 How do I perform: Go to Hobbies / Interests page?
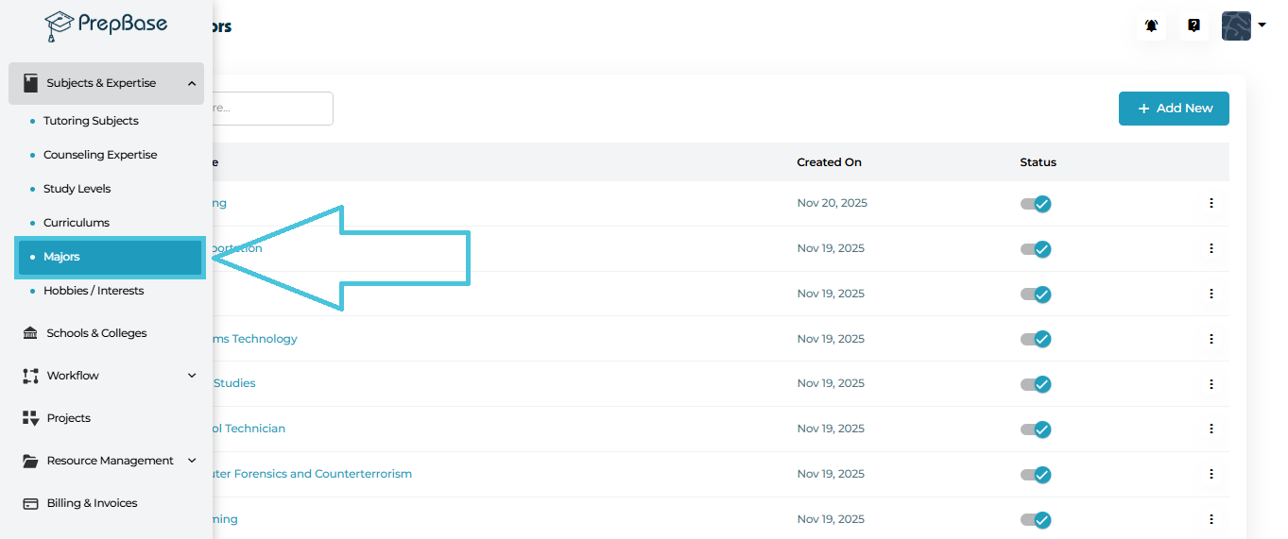[94, 291]
